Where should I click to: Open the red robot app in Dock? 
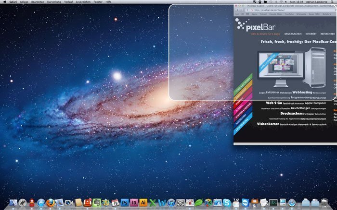[x=32, y=202]
